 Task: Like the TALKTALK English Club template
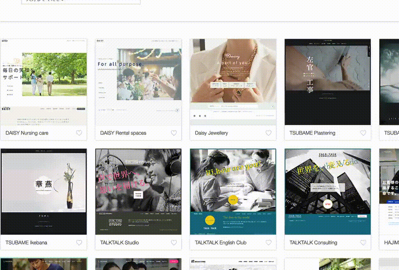coord(268,243)
